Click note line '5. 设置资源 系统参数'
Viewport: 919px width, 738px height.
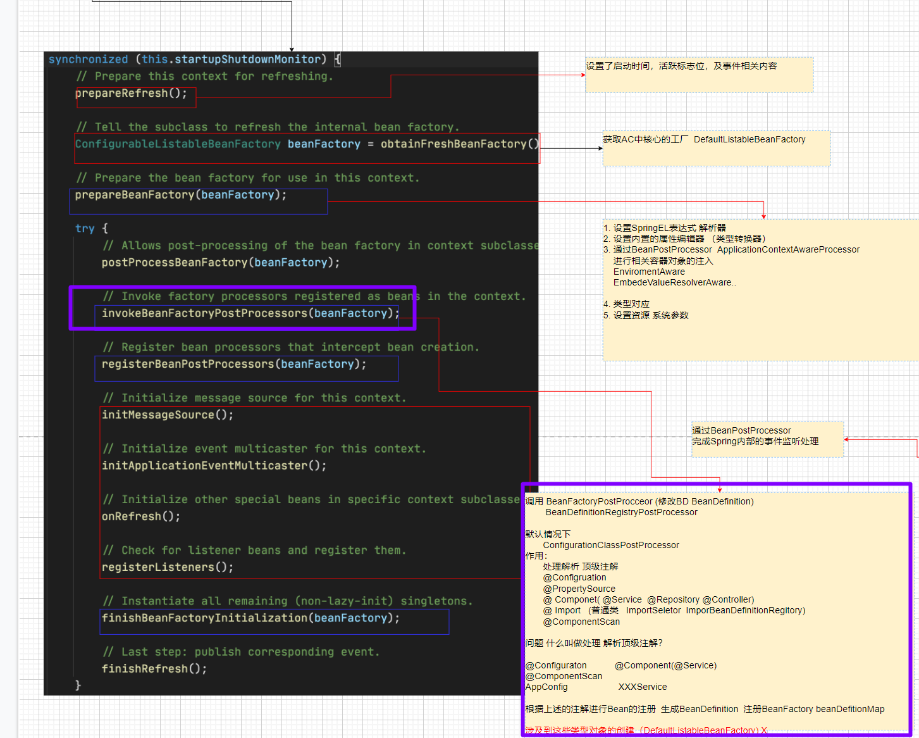[x=646, y=315]
